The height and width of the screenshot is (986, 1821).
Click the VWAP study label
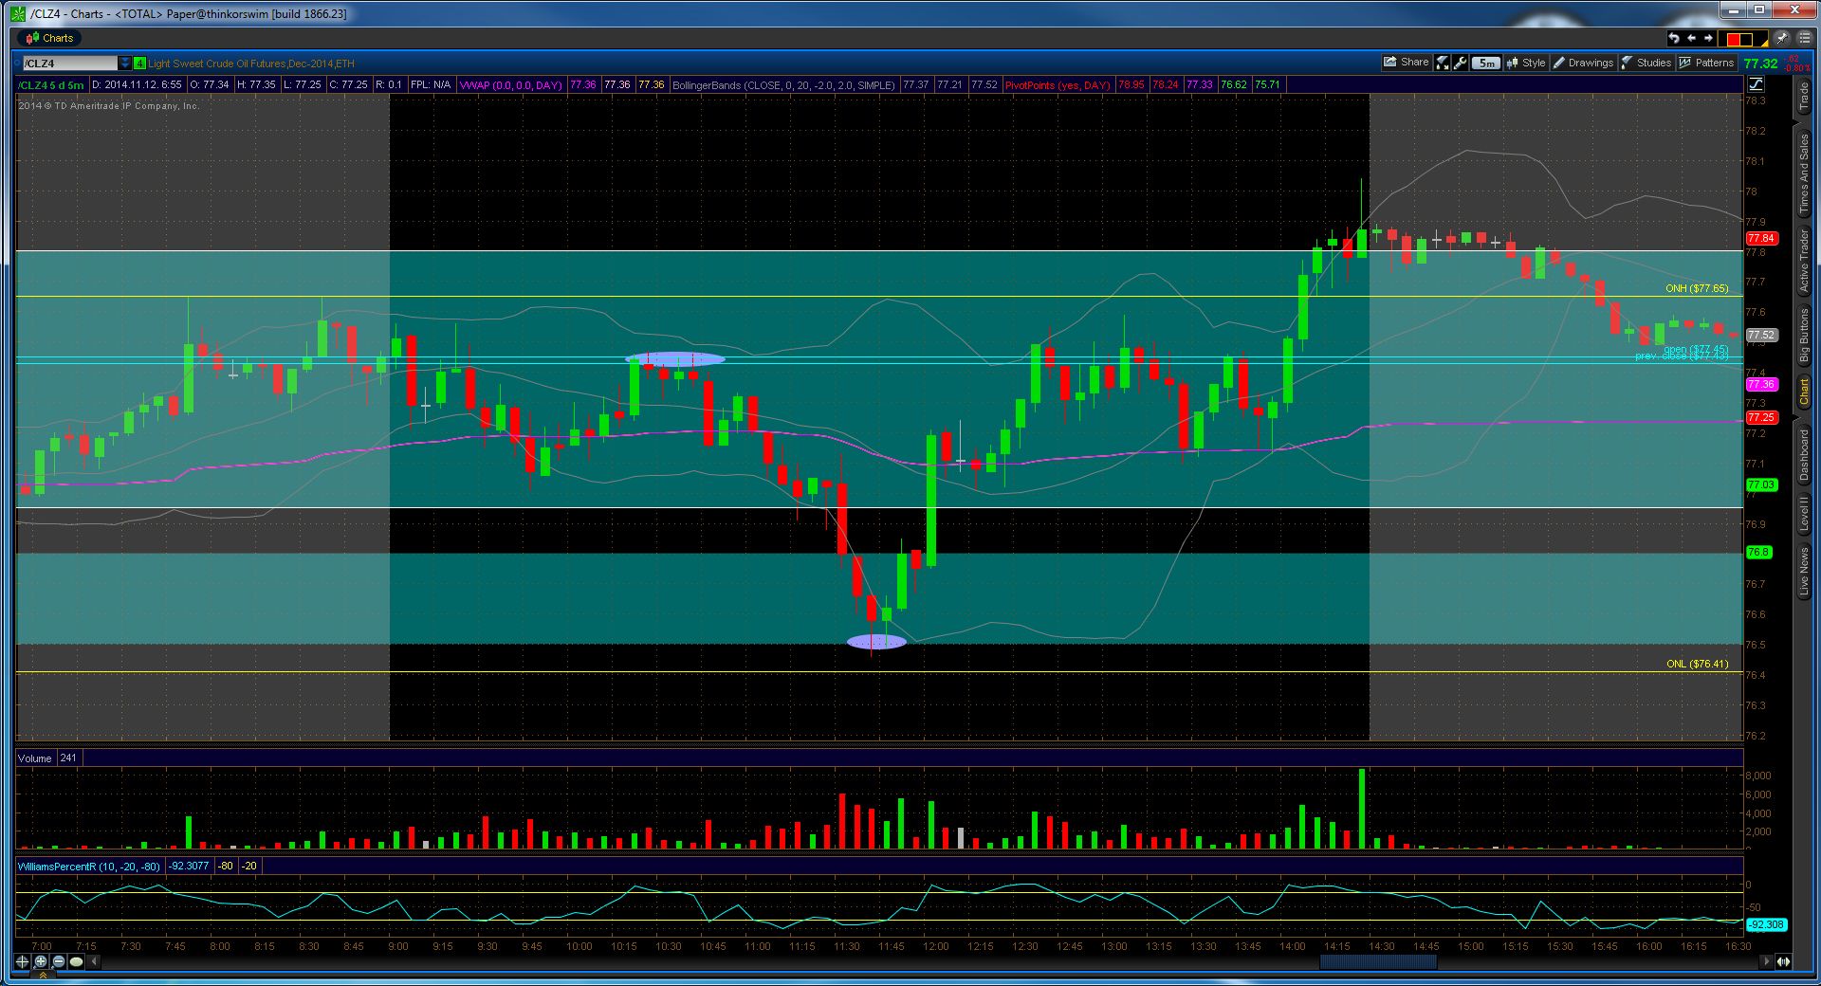pyautogui.click(x=510, y=85)
